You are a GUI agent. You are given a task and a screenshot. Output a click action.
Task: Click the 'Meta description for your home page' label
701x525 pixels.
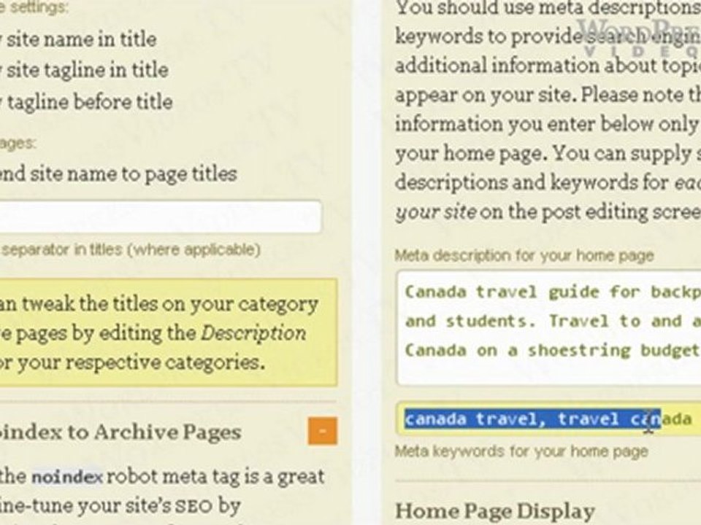click(x=524, y=256)
